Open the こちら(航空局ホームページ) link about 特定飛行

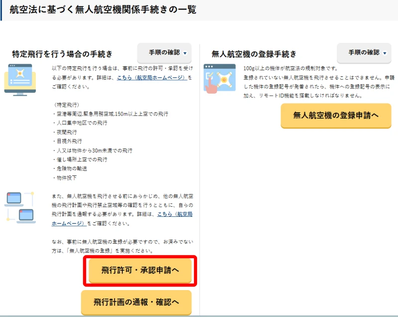(152, 78)
